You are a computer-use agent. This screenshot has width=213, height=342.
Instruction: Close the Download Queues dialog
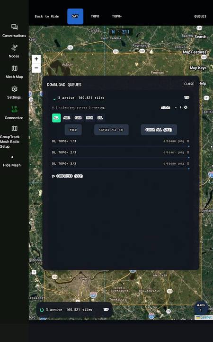click(x=189, y=84)
